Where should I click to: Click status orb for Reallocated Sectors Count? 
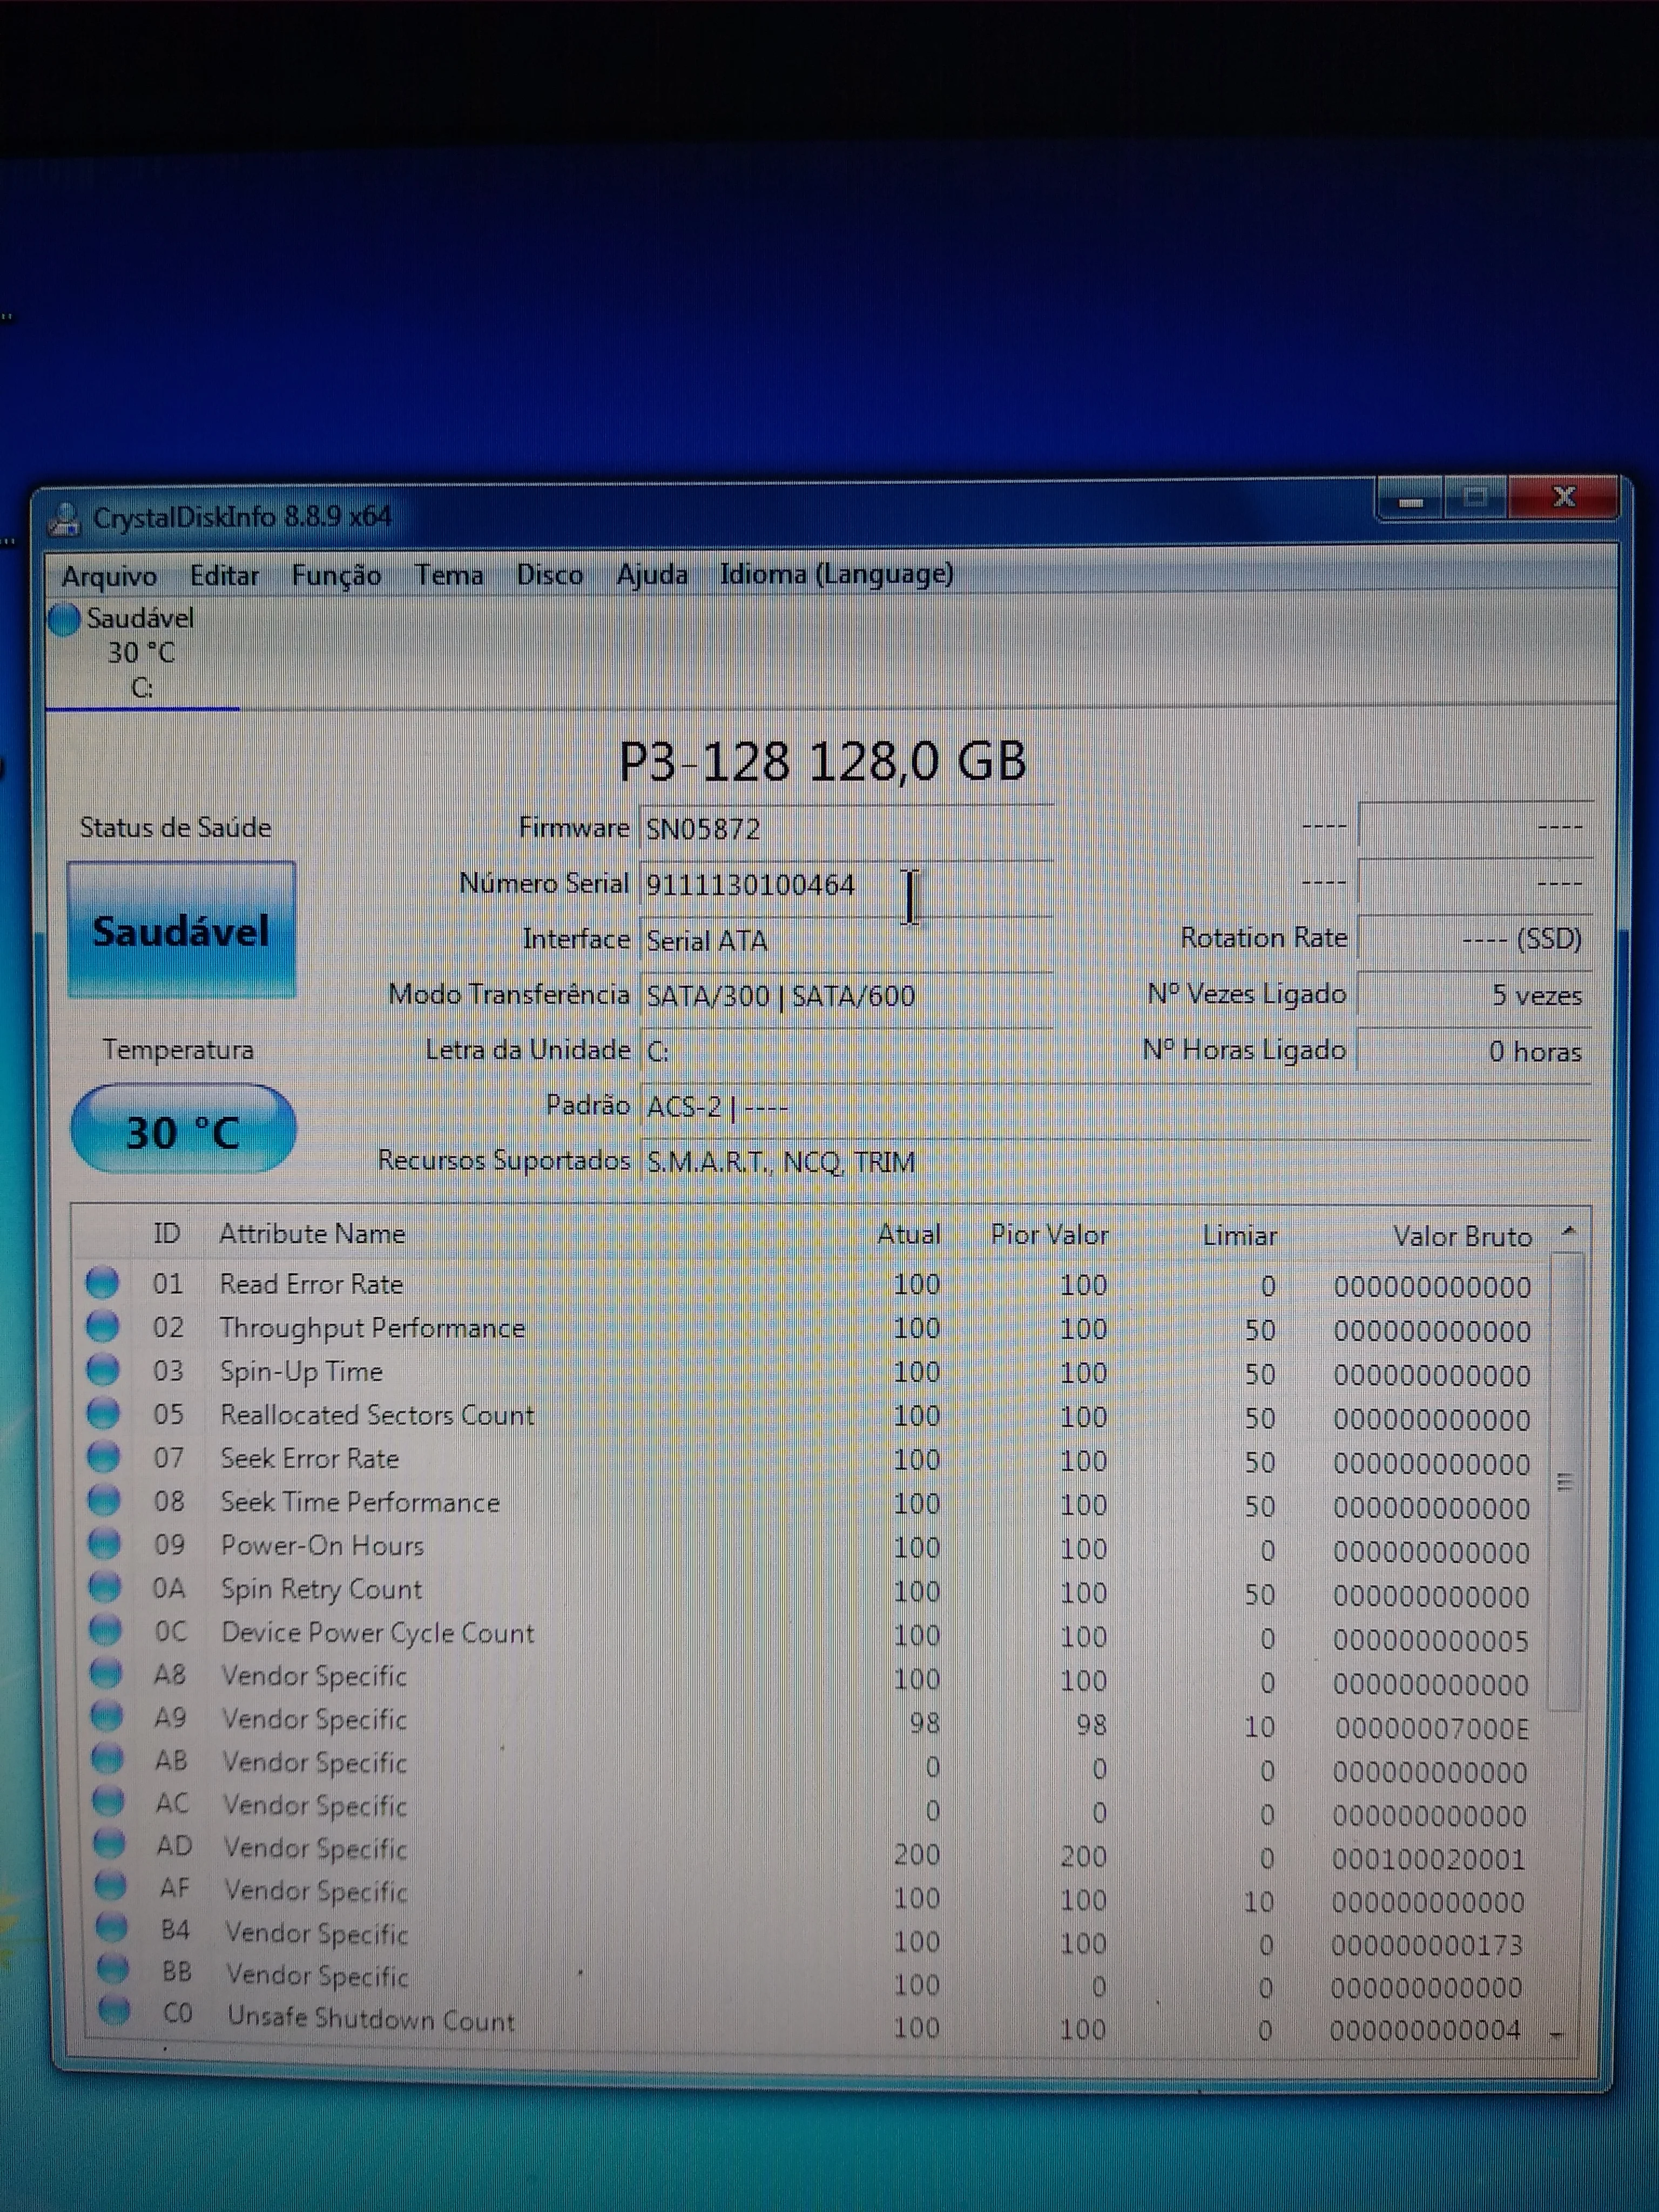pyautogui.click(x=103, y=1413)
